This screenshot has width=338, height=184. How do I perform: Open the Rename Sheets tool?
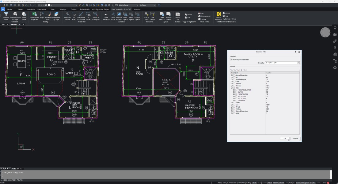point(169,16)
